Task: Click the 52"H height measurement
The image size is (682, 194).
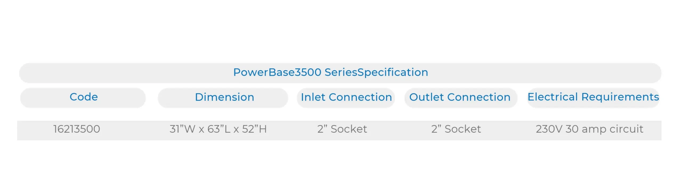Action: pos(254,129)
